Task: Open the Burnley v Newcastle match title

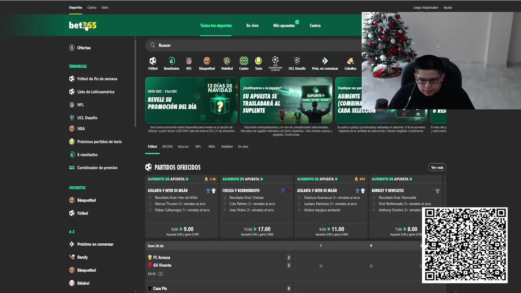Action: (x=387, y=190)
